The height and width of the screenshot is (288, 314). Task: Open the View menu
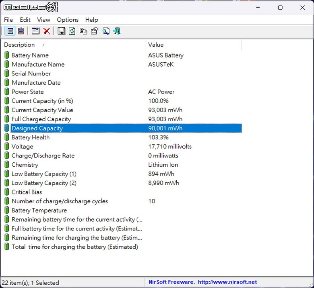coord(43,20)
